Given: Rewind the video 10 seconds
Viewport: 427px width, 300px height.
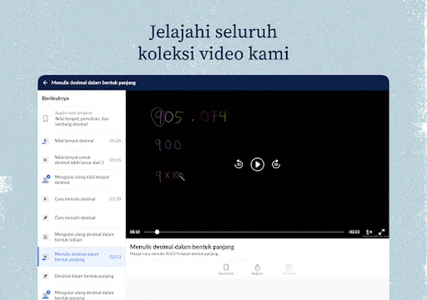Looking at the screenshot, I should point(239,164).
